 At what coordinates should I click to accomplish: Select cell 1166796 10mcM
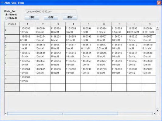click(73, 71)
